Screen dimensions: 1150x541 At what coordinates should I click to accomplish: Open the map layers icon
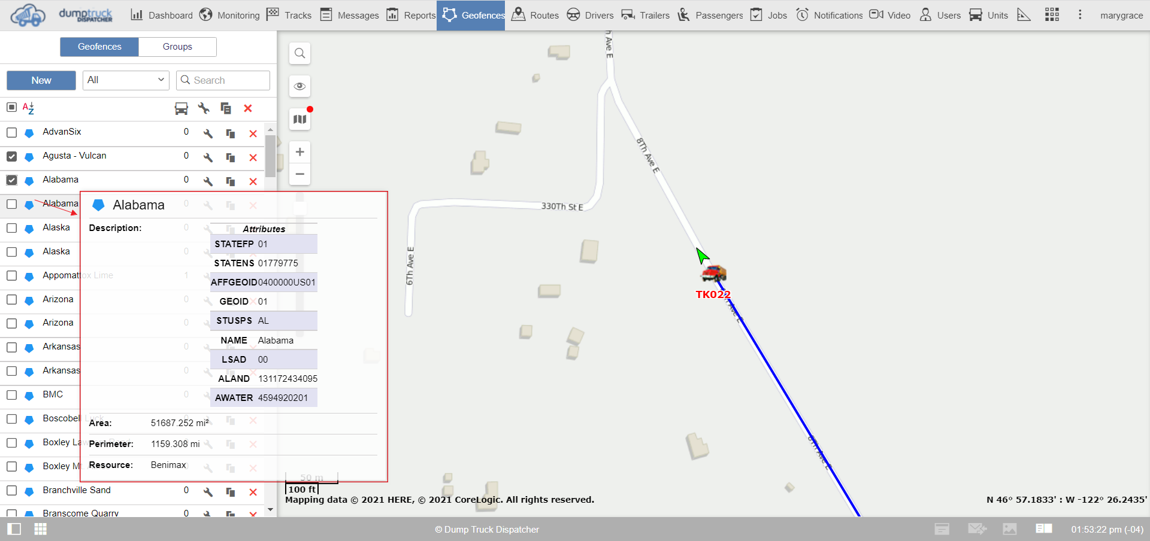click(299, 119)
